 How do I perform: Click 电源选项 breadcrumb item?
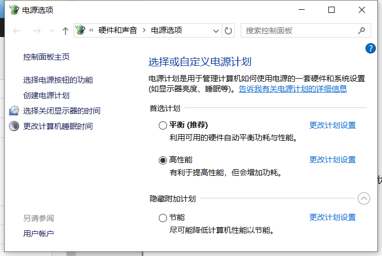click(x=166, y=31)
